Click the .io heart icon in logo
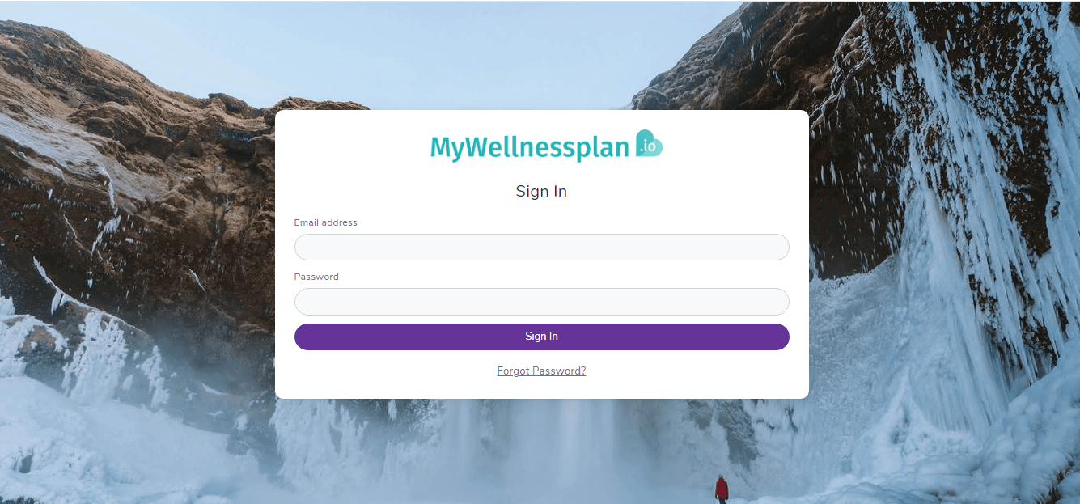Screen dimensions: 1080x504 (649, 144)
